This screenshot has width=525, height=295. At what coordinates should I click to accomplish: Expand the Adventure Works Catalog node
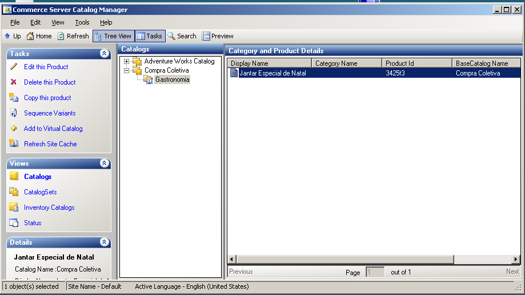click(126, 61)
